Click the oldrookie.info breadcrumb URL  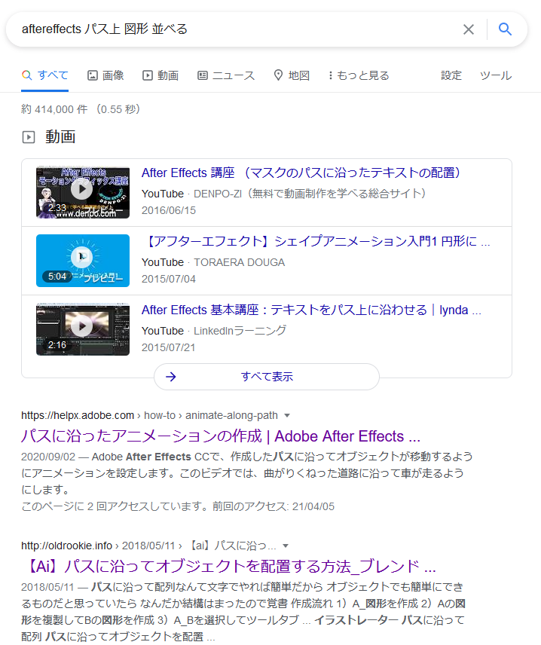point(148,546)
